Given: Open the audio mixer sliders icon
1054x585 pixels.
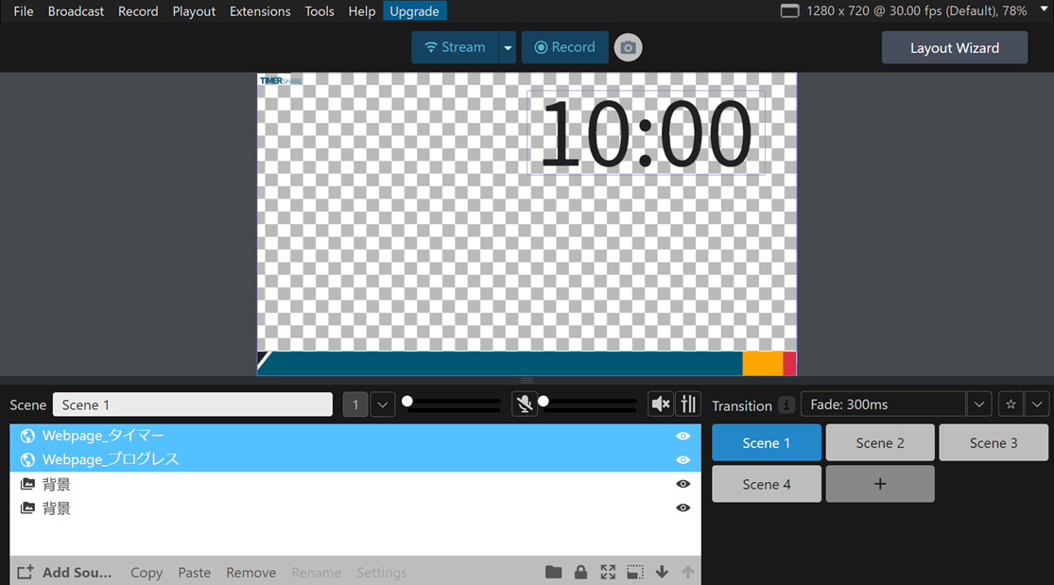Looking at the screenshot, I should [x=688, y=404].
